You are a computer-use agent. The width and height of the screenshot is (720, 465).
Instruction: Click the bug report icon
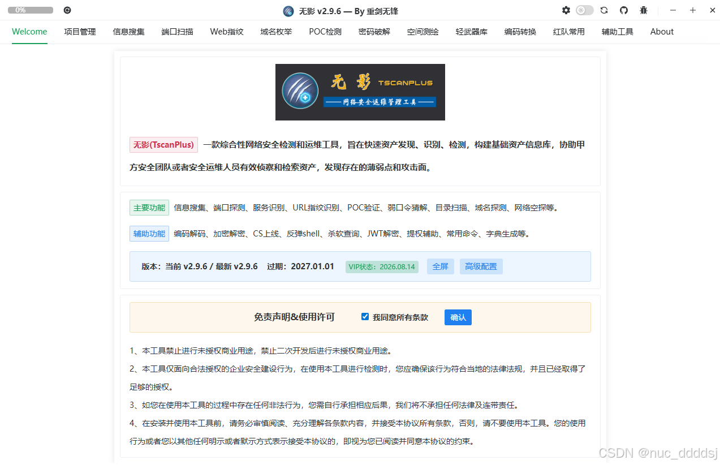point(644,10)
